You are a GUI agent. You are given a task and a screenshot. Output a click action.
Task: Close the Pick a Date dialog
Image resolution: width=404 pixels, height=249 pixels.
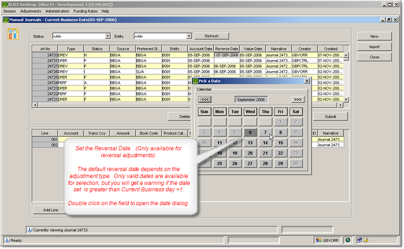(307, 81)
